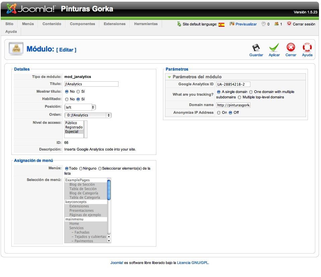Click the Cerrar red X icon
This screenshot has width=321, height=277.
[291, 47]
